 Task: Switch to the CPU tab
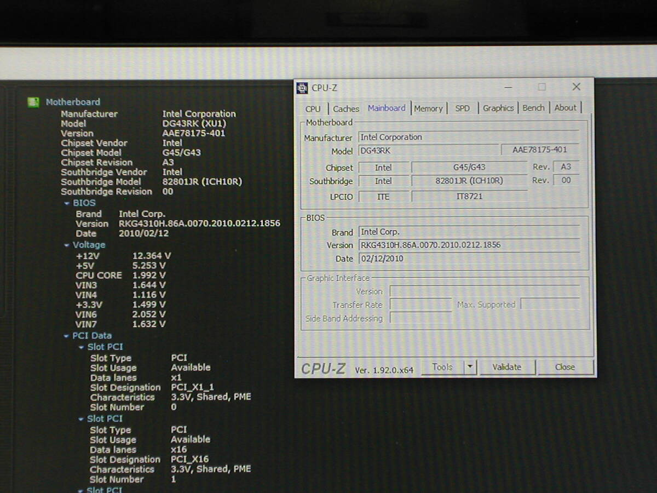coord(313,108)
